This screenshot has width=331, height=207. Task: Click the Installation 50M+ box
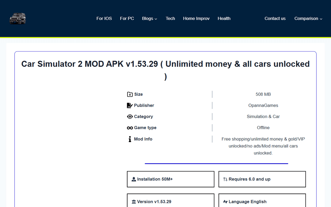(171, 179)
